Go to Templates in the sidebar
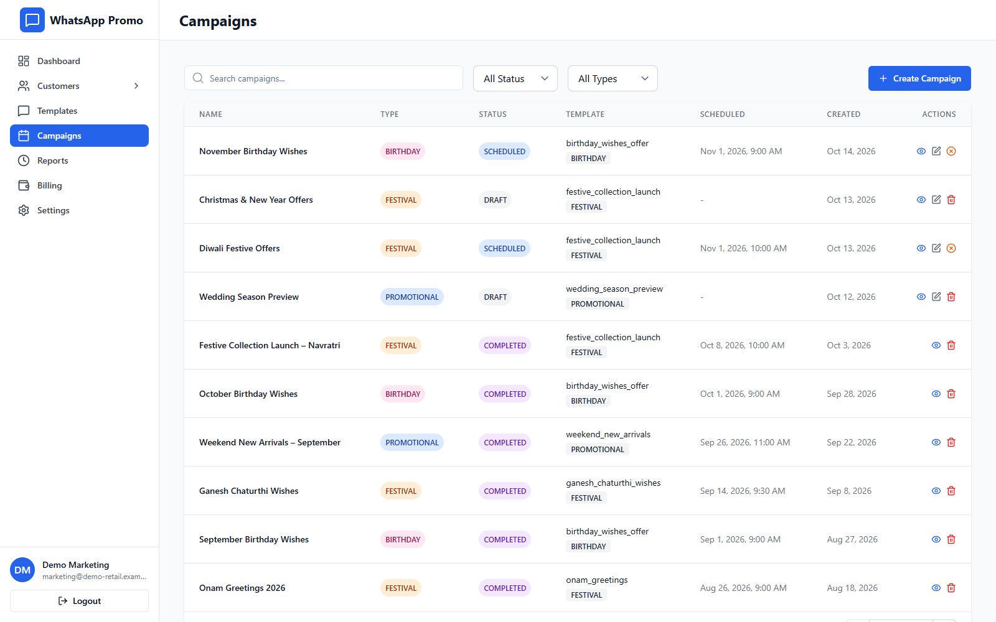 click(x=79, y=111)
